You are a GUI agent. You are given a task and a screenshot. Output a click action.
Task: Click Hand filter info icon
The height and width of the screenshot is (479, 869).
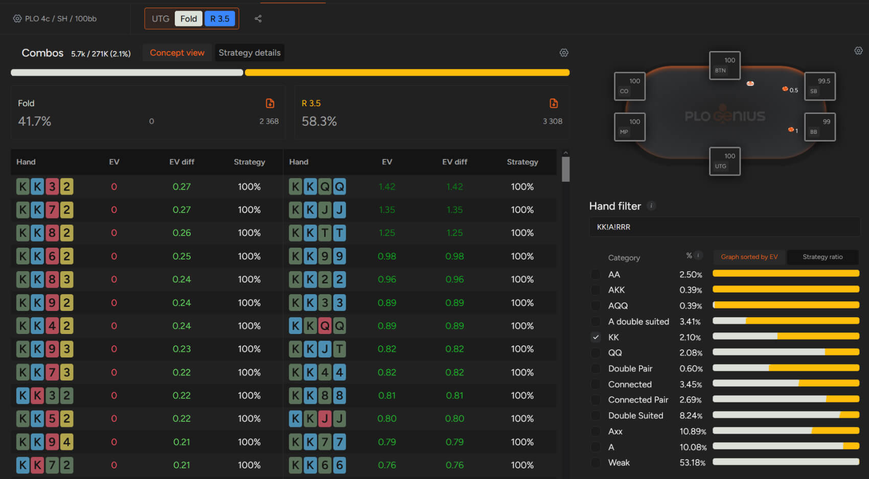[651, 206]
